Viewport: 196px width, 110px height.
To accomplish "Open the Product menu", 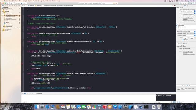I will [x=35, y=1].
